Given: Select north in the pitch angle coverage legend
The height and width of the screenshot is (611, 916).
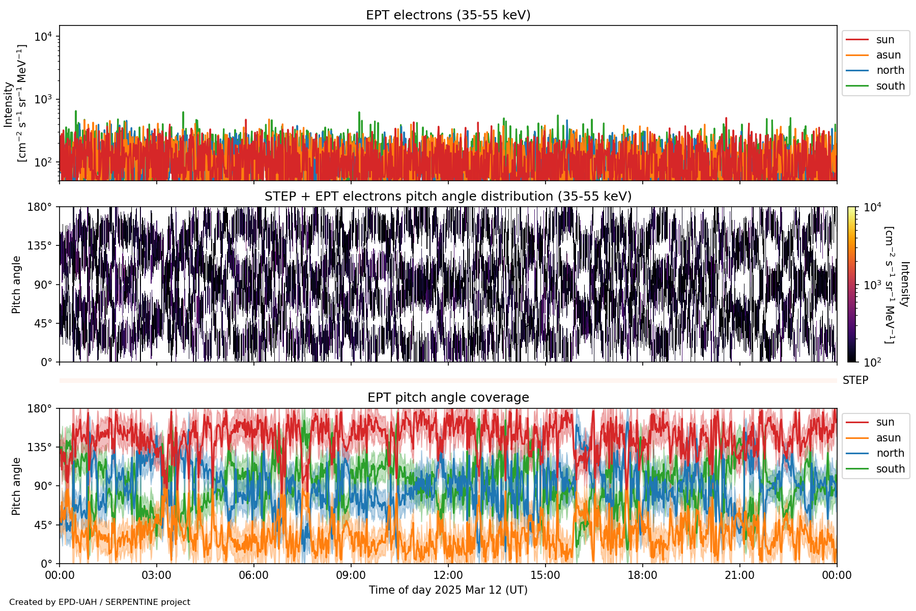Looking at the screenshot, I should (890, 453).
